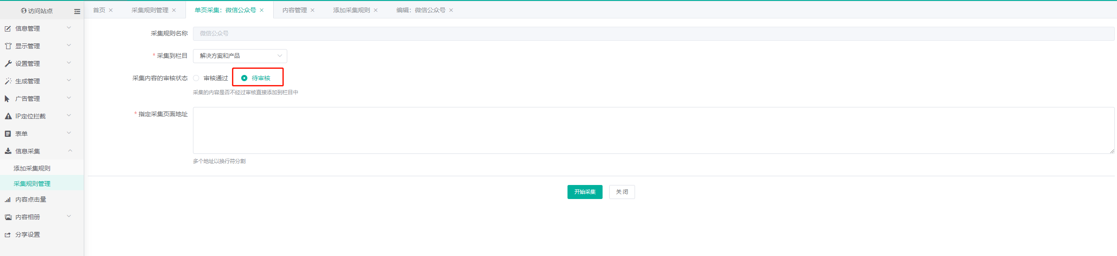Expand the 内容相册 menu chevron
Image resolution: width=1117 pixels, height=256 pixels.
pyautogui.click(x=69, y=217)
